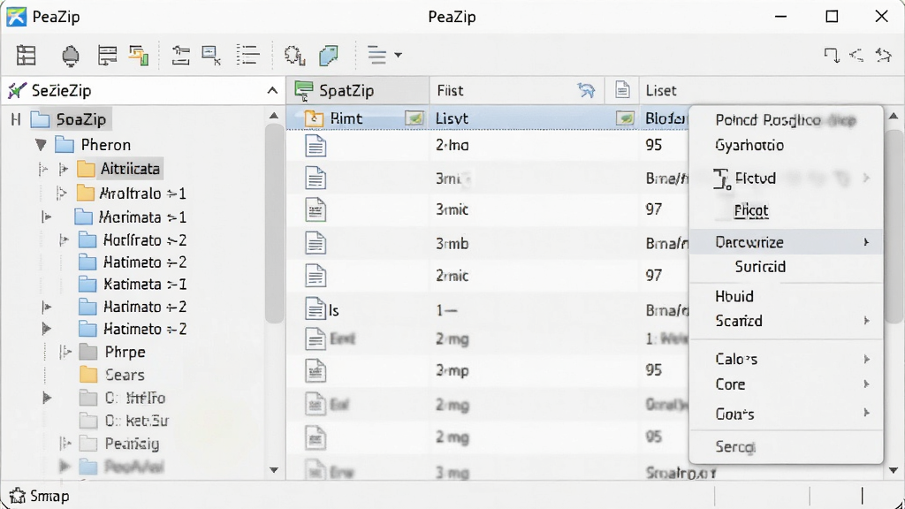Click the extract-upward toolbar icon
This screenshot has height=509, width=905.
(x=180, y=56)
